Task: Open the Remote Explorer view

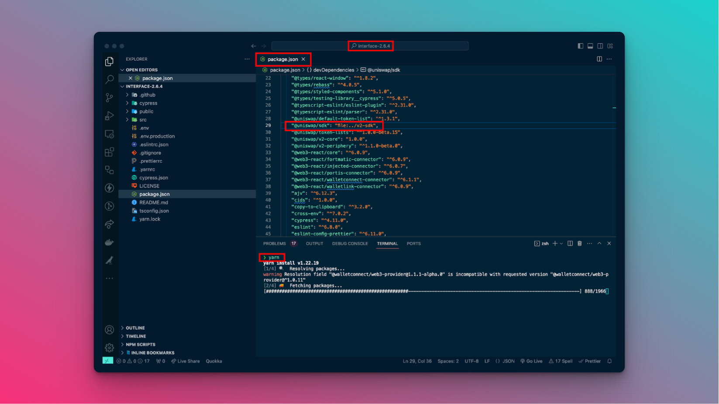Action: (x=109, y=134)
